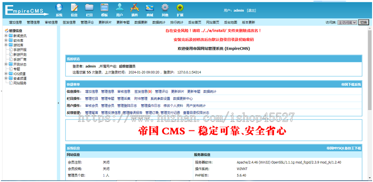The width and height of the screenshot is (373, 182).
Task: Click the 安卓频道 folder icon
Action: pyautogui.click(x=11, y=78)
